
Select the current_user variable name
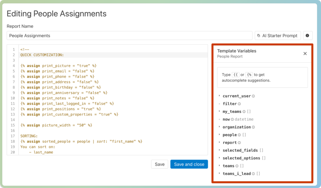[237, 96]
